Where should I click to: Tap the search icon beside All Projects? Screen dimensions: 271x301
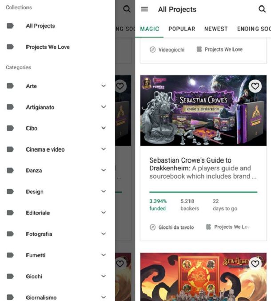coord(262,9)
